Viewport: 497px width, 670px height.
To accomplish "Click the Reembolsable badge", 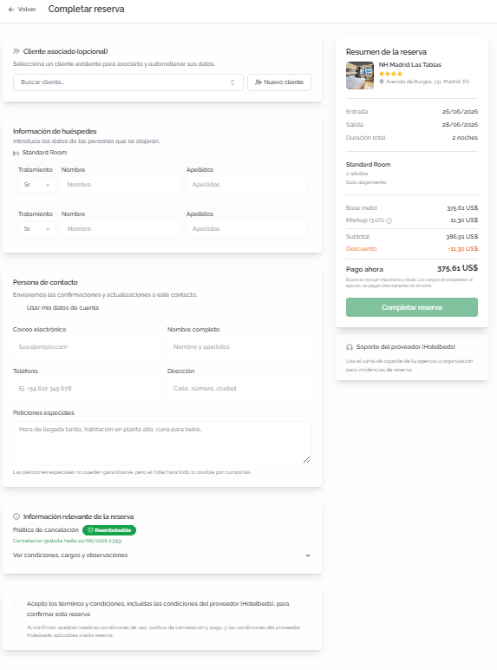I will tap(109, 530).
